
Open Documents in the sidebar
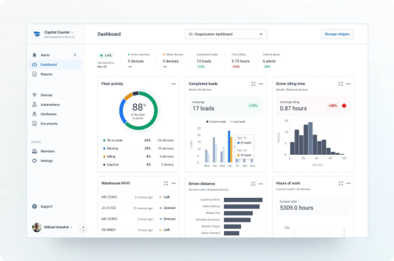(x=55, y=123)
